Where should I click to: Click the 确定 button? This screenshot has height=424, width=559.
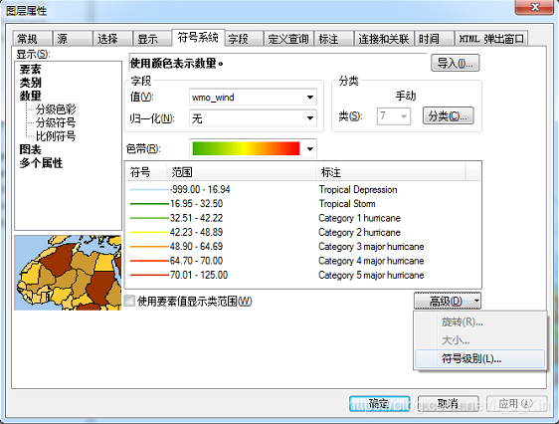pos(379,404)
